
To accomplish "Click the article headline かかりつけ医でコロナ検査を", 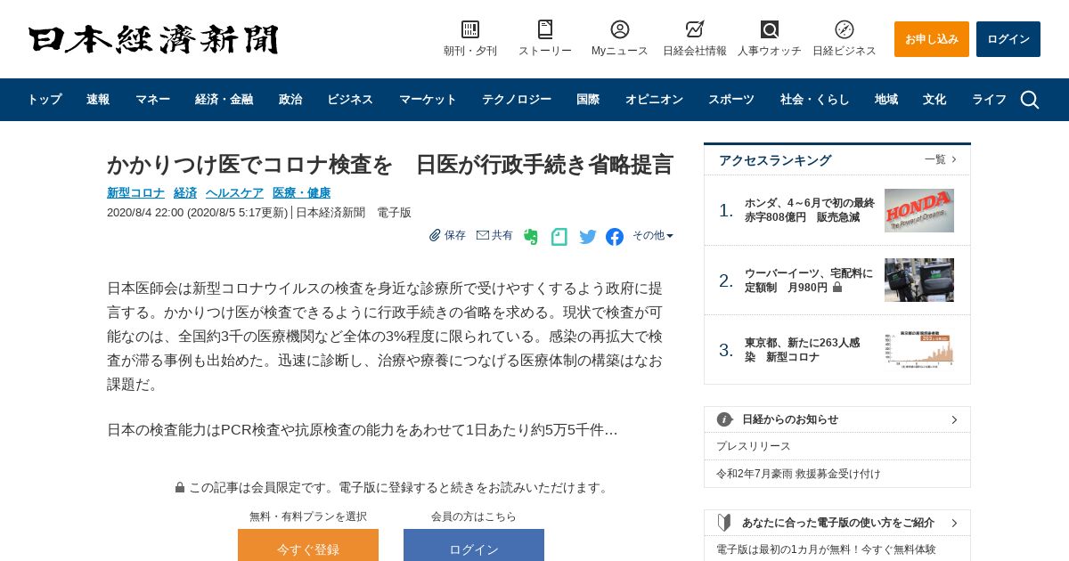I will (390, 165).
